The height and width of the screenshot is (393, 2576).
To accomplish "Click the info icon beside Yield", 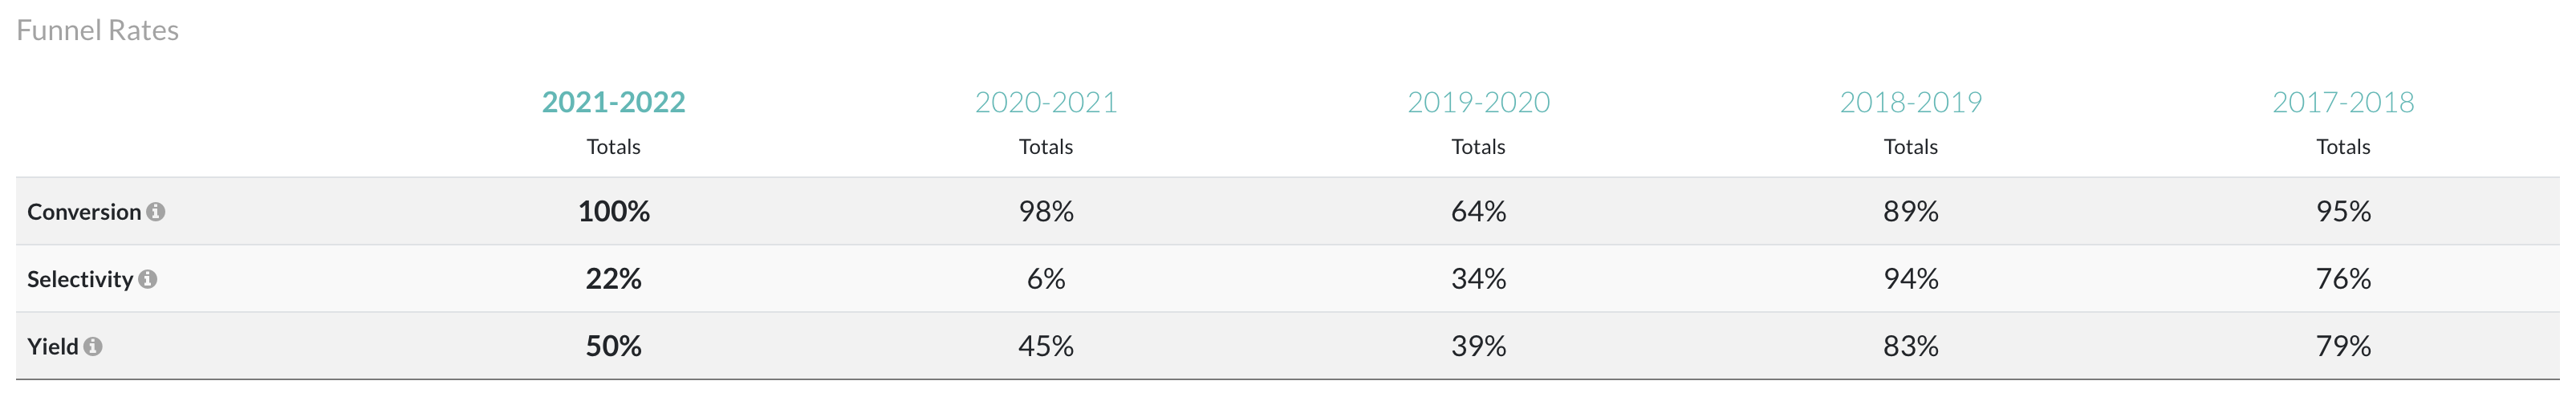I will click(93, 346).
